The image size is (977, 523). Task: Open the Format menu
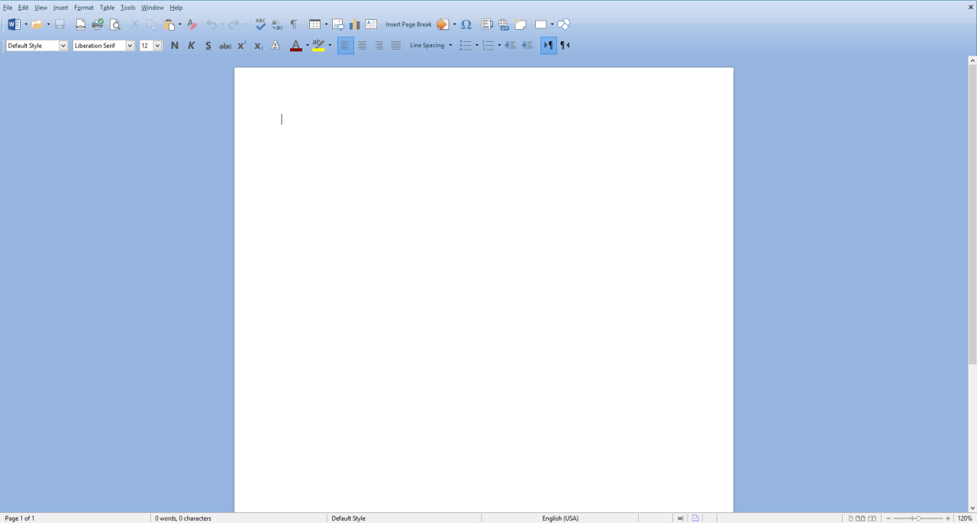[x=84, y=8]
